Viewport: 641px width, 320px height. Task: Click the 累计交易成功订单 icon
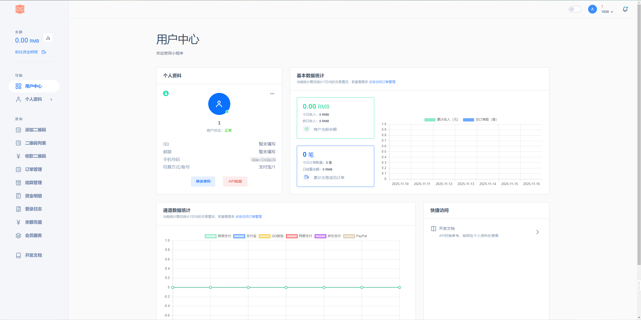click(x=306, y=177)
